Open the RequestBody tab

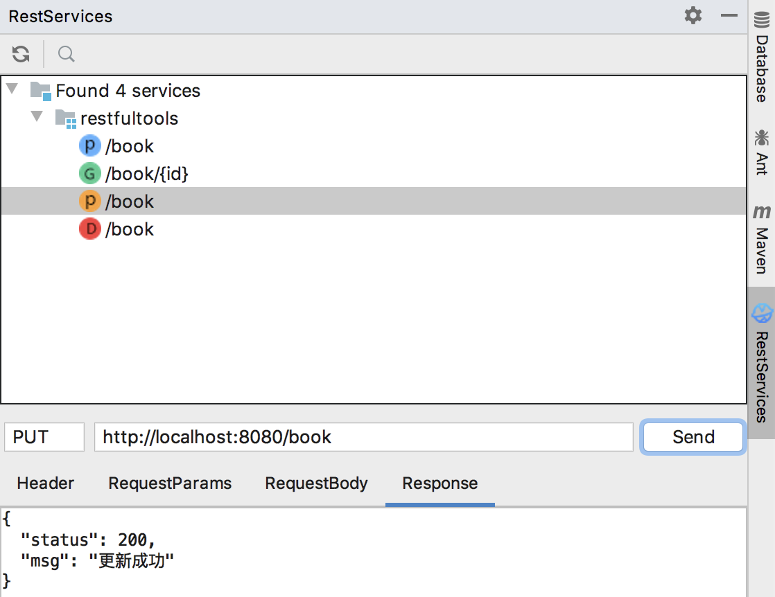(316, 483)
